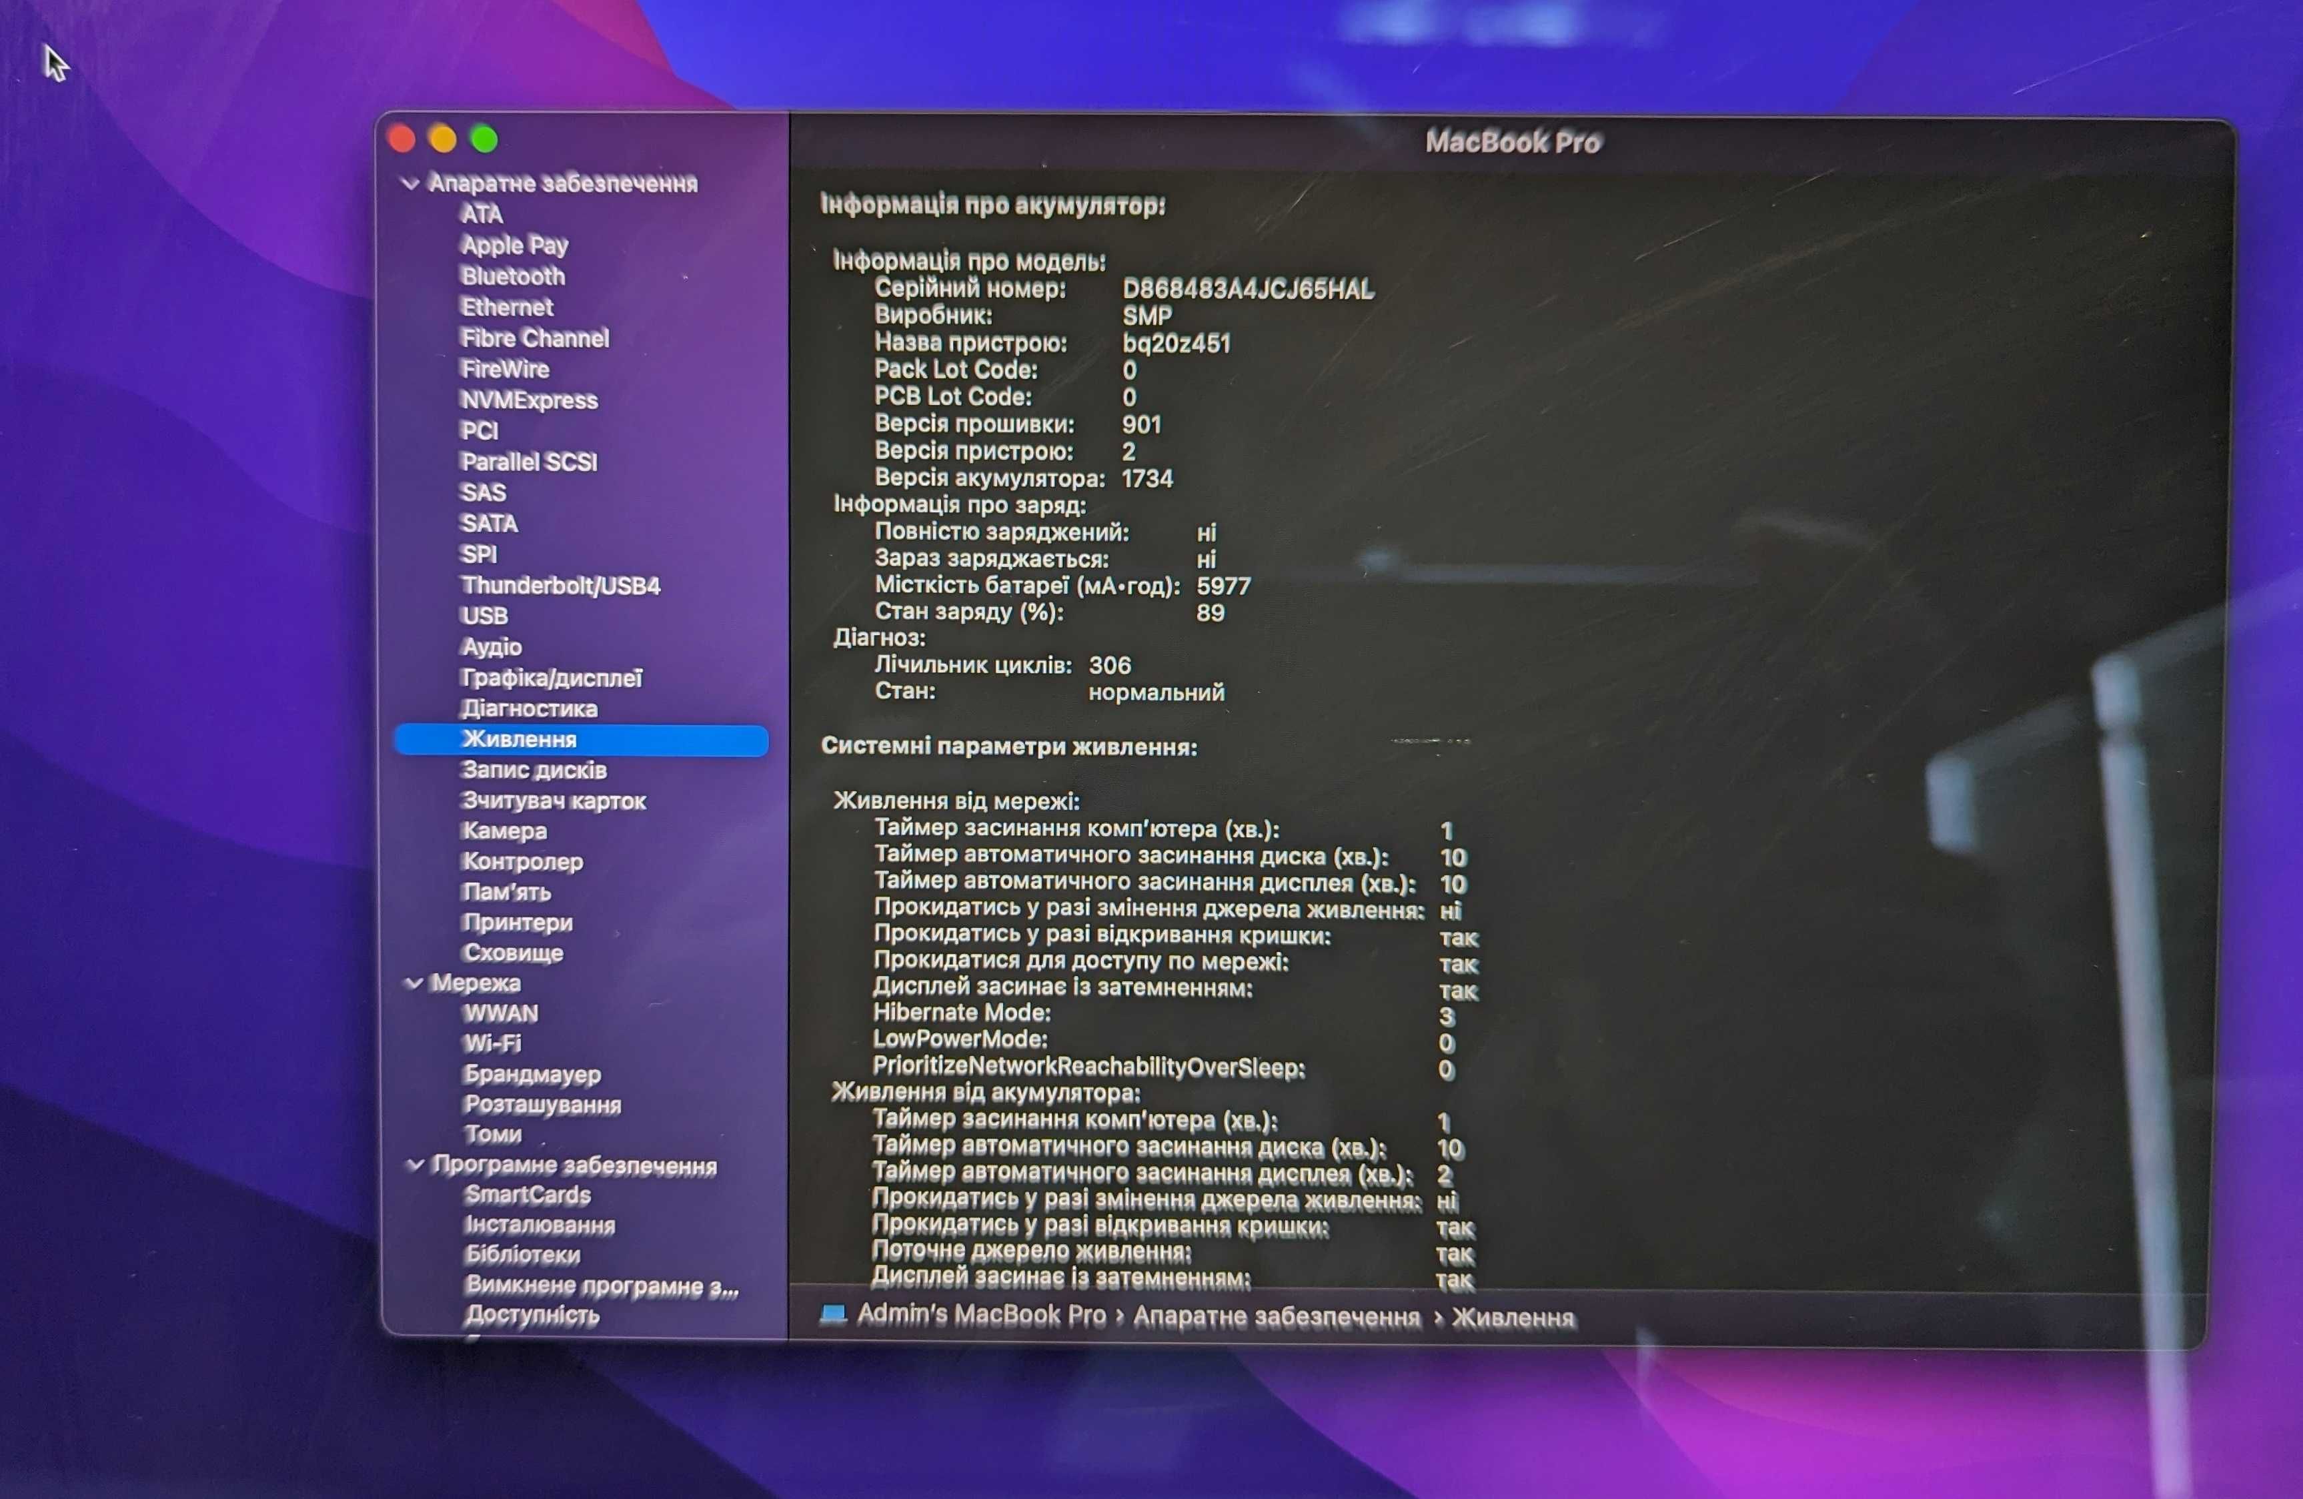Click battery version value 1734
This screenshot has height=1499, width=2303.
[x=1146, y=479]
